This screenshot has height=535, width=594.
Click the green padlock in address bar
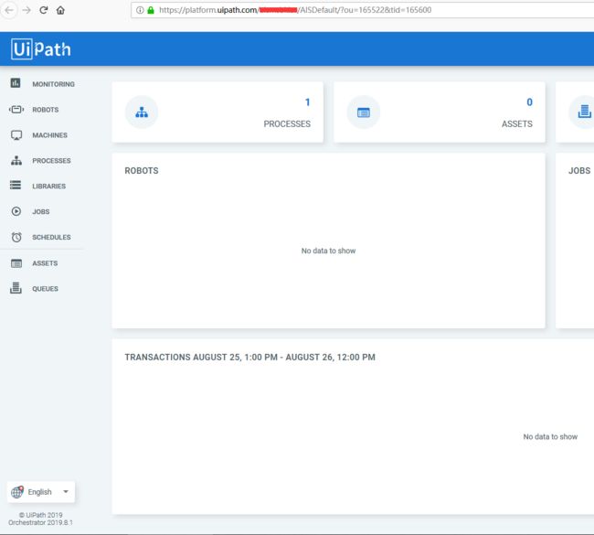pyautogui.click(x=151, y=10)
